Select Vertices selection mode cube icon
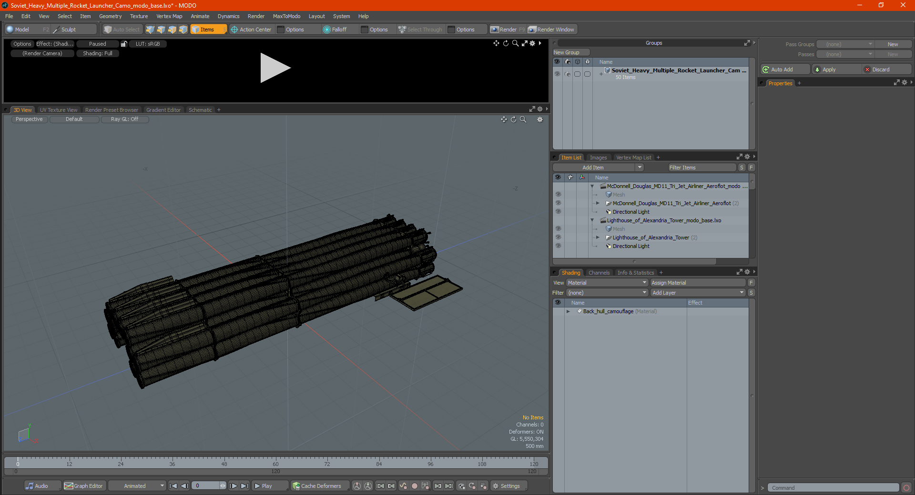The image size is (915, 495). [150, 30]
